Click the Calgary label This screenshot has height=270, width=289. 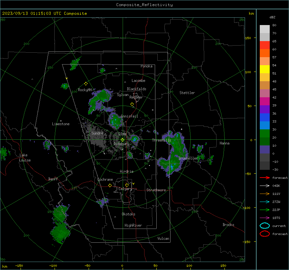(x=125, y=189)
